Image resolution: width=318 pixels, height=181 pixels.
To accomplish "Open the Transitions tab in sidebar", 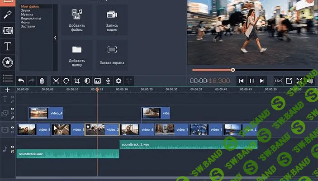I will 8,30.
